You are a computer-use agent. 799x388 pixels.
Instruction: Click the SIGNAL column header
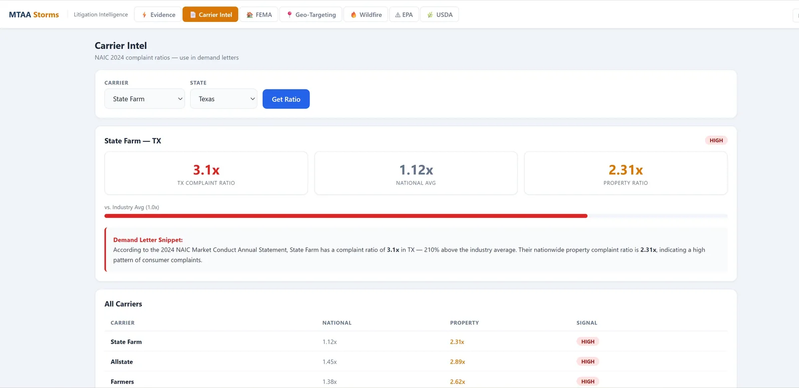[x=587, y=323]
